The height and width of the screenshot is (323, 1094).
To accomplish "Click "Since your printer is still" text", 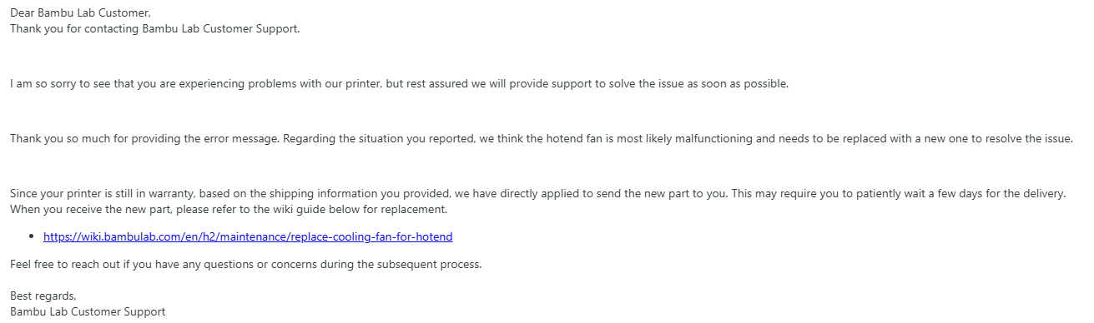I will tap(77, 194).
